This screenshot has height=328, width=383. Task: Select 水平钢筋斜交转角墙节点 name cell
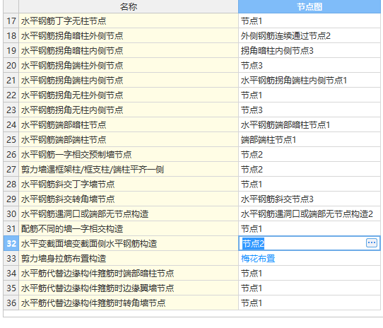point(129,199)
